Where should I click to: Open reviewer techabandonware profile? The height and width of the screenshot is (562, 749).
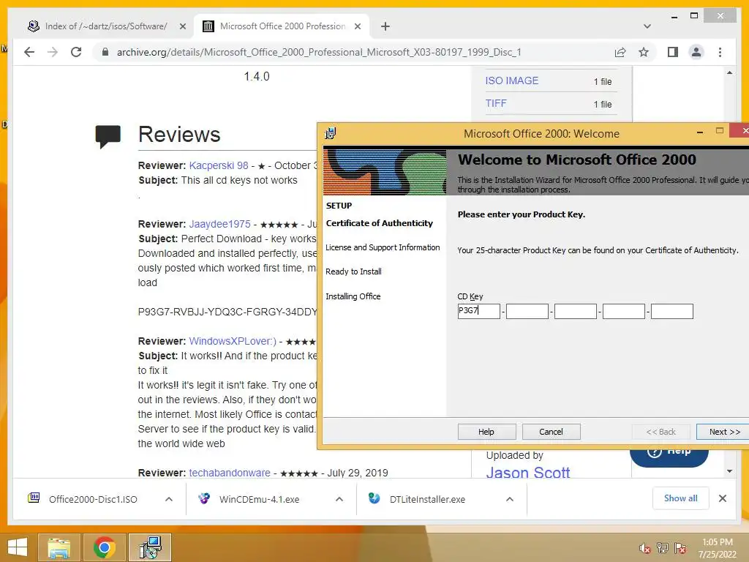229,473
